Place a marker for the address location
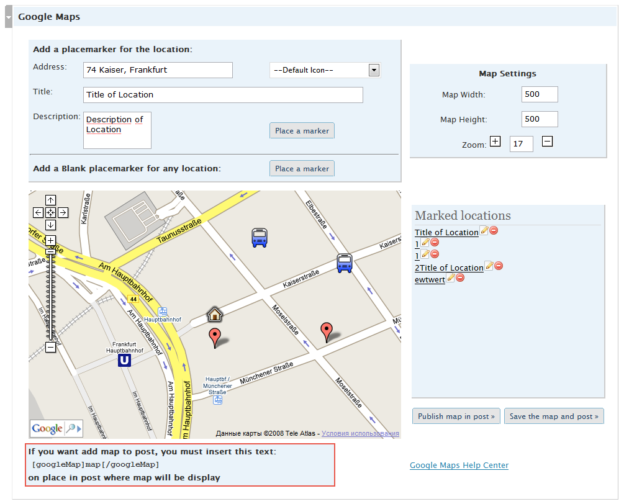This screenshot has width=624, height=504. pyautogui.click(x=302, y=130)
